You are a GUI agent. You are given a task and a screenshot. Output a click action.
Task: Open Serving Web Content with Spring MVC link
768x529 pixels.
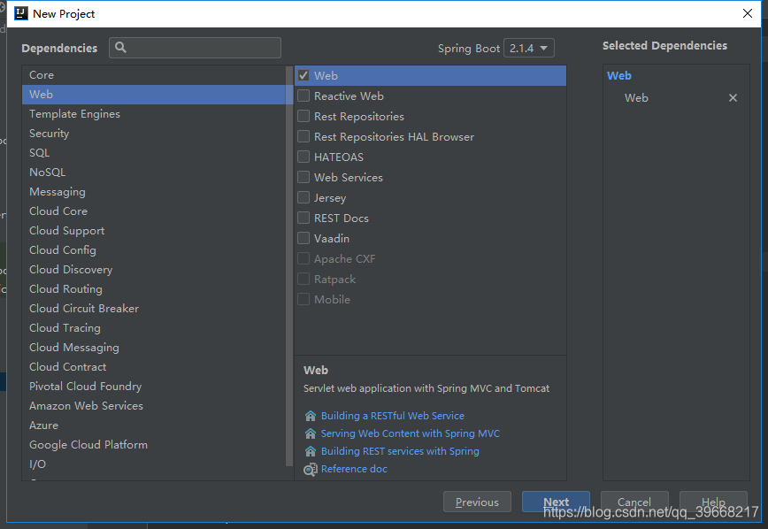[410, 433]
